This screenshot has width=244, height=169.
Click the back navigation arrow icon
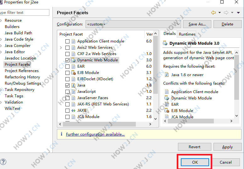coord(213,13)
